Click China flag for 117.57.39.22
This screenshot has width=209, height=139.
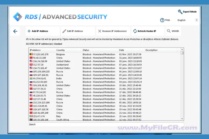pyautogui.click(x=31, y=89)
